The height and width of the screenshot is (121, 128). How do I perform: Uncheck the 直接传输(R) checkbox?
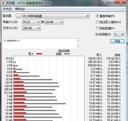click(x=97, y=16)
